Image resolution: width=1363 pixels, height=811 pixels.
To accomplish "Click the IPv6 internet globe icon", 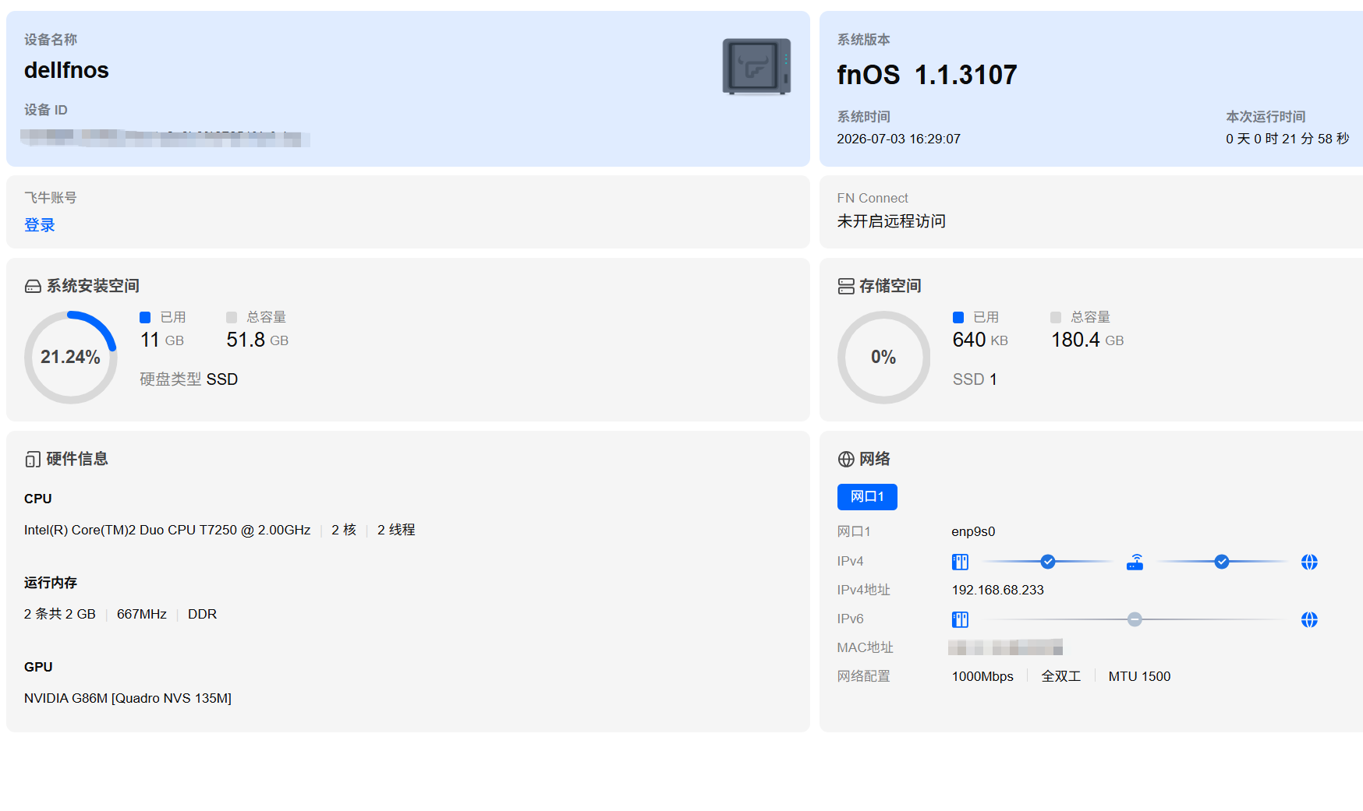I will point(1309,619).
